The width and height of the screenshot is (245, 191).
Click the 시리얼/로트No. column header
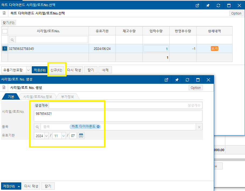click(48, 31)
